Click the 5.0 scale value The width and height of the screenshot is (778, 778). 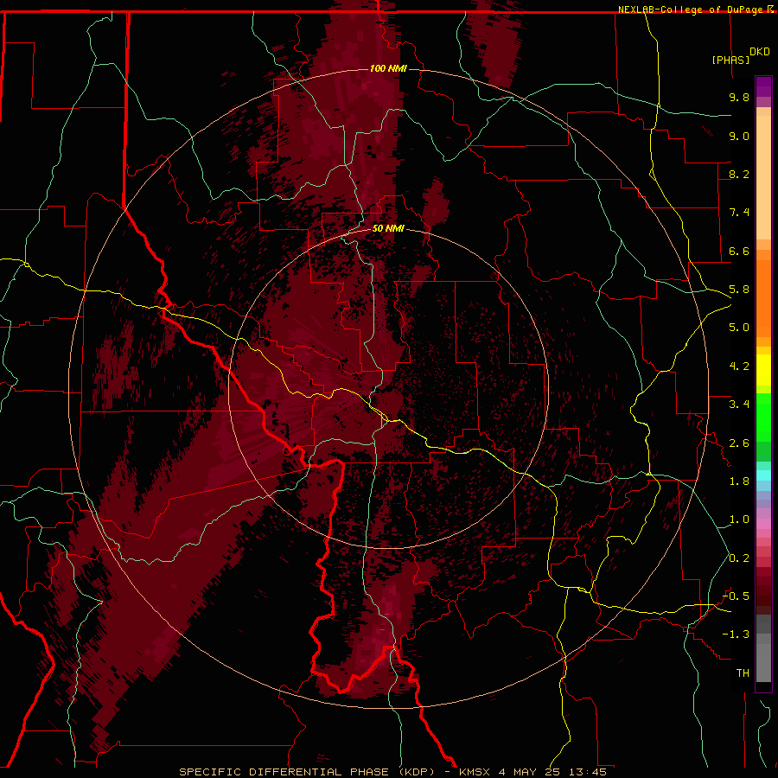pos(739,328)
